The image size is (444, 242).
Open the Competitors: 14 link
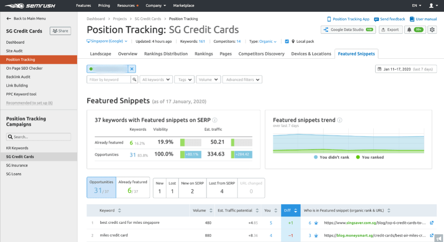pyautogui.click(x=227, y=41)
